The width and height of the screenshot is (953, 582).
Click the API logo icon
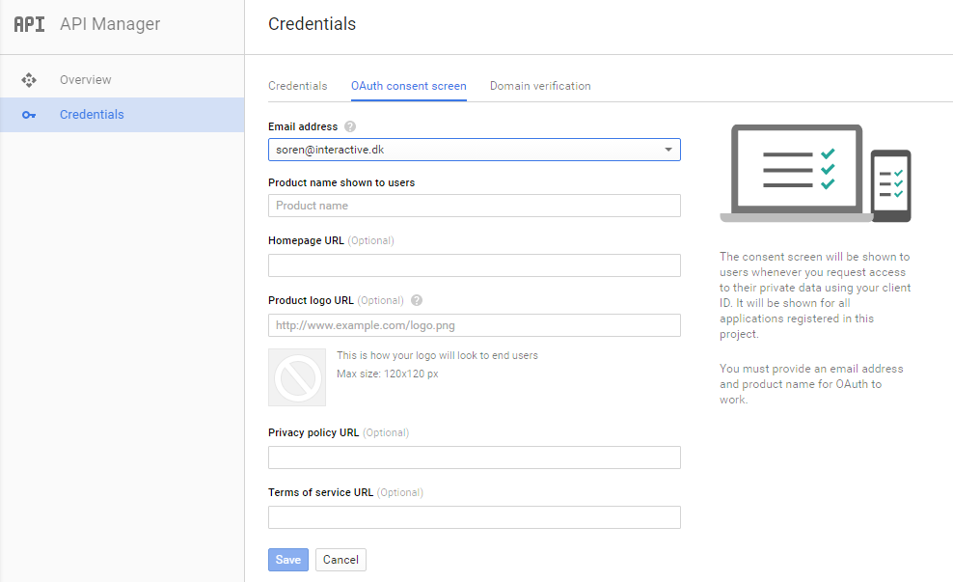point(29,24)
